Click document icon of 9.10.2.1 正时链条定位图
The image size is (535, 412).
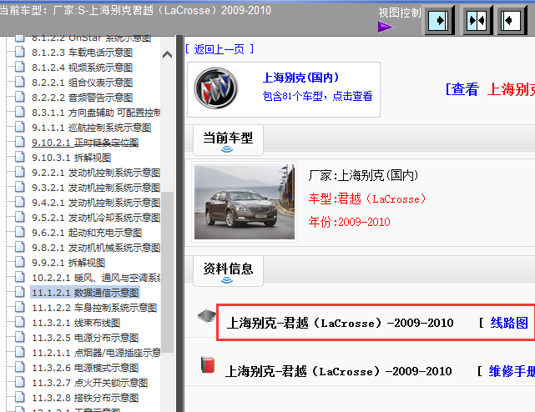[x=20, y=141]
